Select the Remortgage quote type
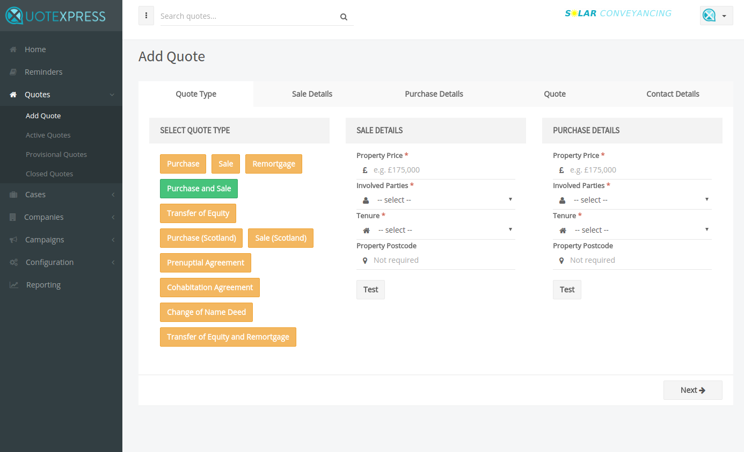The height and width of the screenshot is (452, 744). point(274,164)
